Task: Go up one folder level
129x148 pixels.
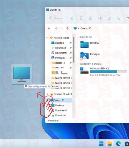Action: click(x=67, y=28)
